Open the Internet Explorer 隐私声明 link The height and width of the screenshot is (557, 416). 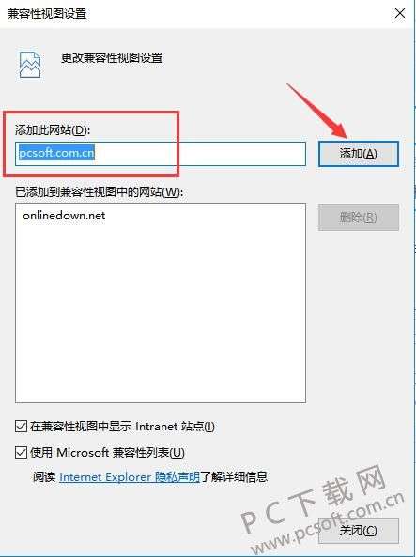pos(130,476)
